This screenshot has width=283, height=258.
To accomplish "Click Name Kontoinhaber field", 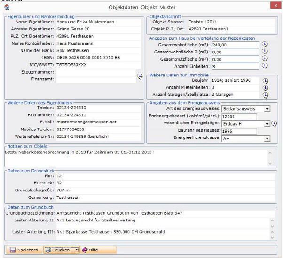I will (x=98, y=43).
